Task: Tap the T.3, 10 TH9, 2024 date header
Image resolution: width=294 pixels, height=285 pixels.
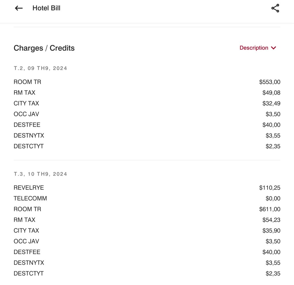Action: point(40,174)
